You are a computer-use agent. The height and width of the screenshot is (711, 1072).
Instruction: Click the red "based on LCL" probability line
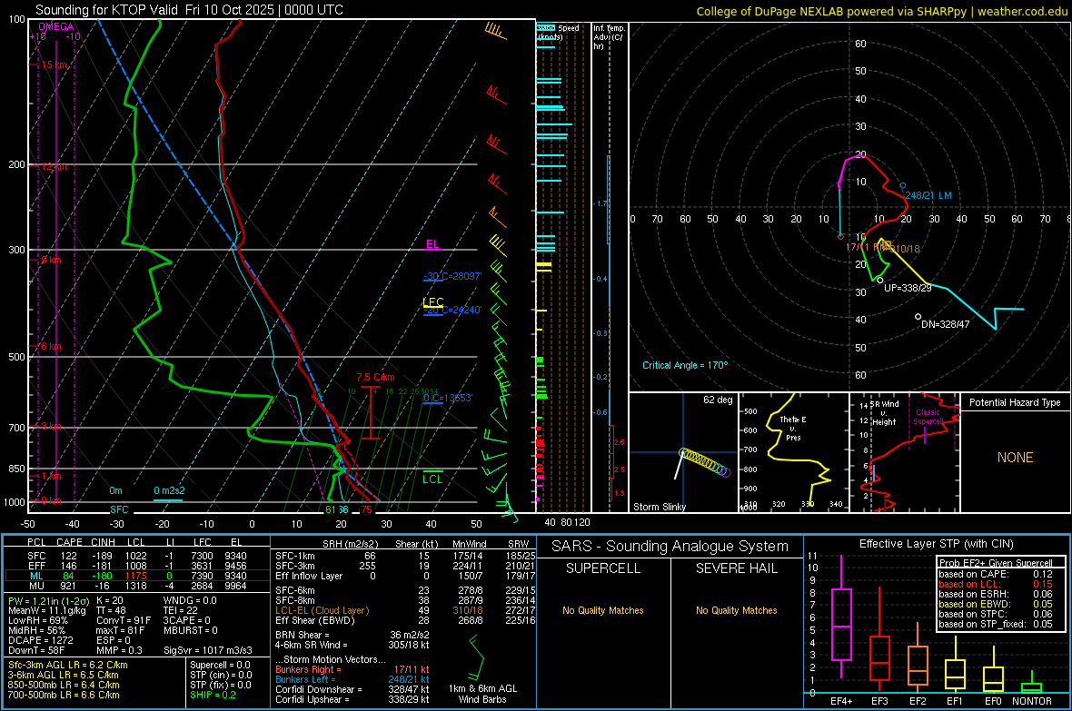click(996, 584)
